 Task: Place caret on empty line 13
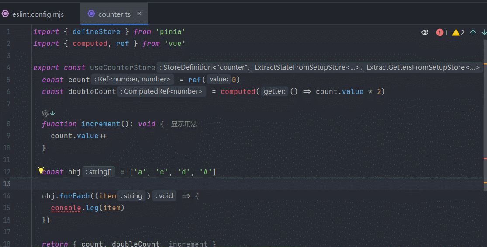pos(258,184)
